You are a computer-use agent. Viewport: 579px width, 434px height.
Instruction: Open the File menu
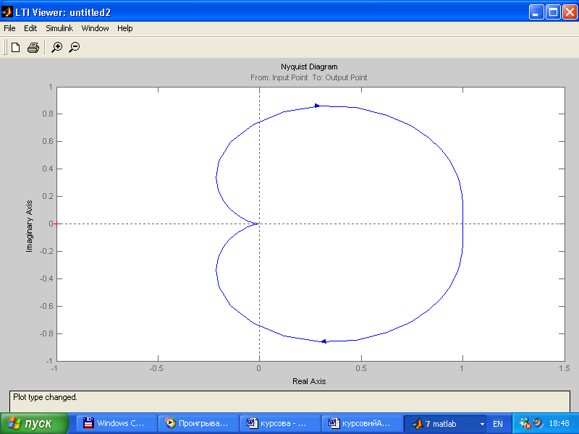click(x=9, y=28)
